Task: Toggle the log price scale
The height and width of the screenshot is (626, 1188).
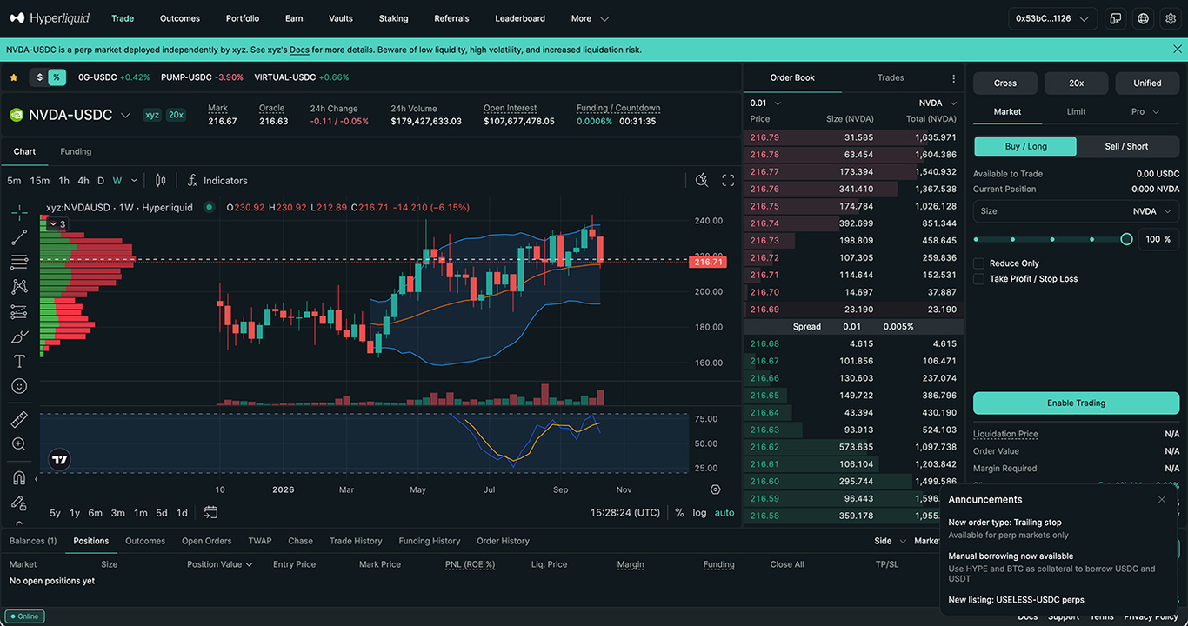Action: pyautogui.click(x=699, y=513)
